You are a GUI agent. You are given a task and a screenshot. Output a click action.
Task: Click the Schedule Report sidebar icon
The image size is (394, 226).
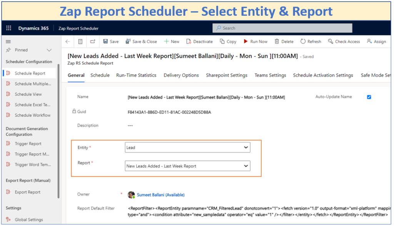coord(8,73)
